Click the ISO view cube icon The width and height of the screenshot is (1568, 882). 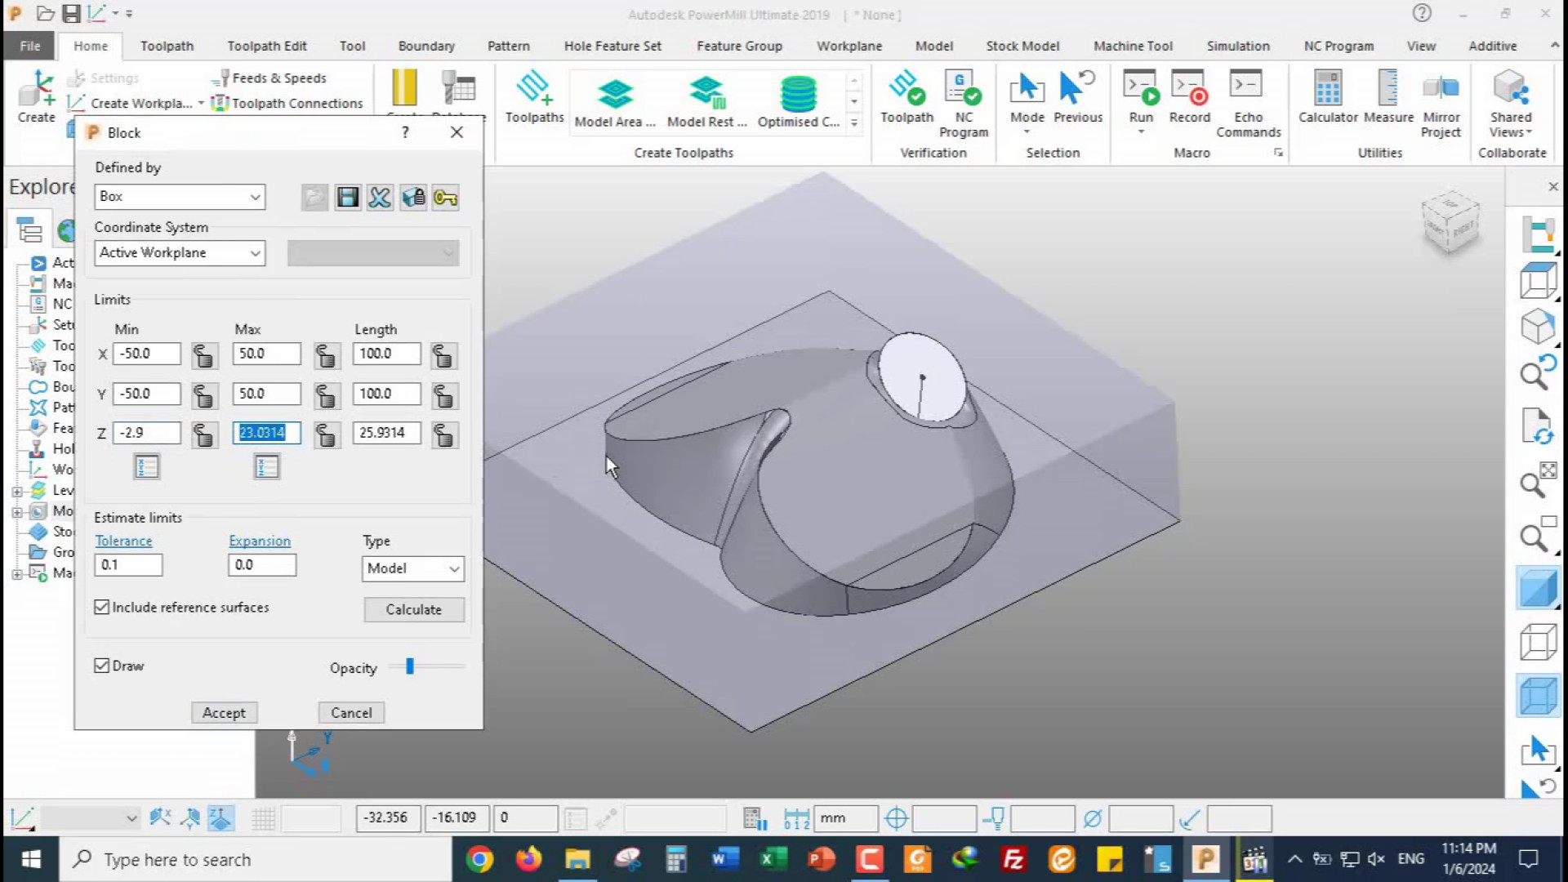(1538, 327)
